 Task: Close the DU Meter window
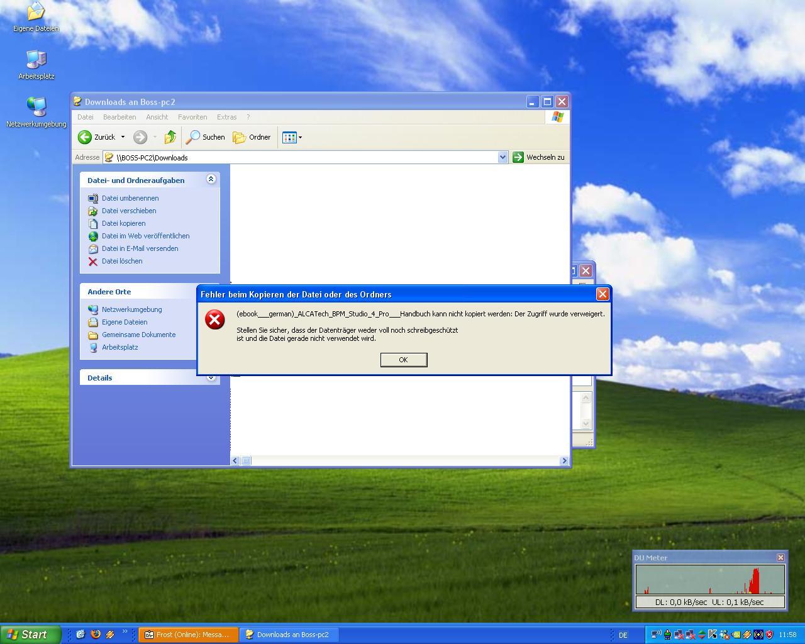[780, 557]
